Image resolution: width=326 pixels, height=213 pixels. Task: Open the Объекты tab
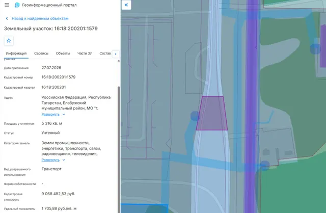tap(63, 54)
